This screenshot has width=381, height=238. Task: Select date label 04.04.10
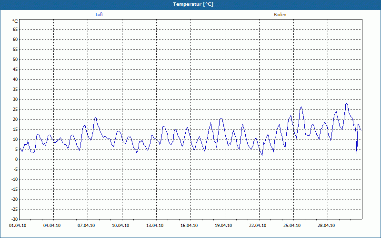52,226
